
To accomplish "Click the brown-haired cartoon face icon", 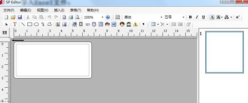I will (122, 24).
